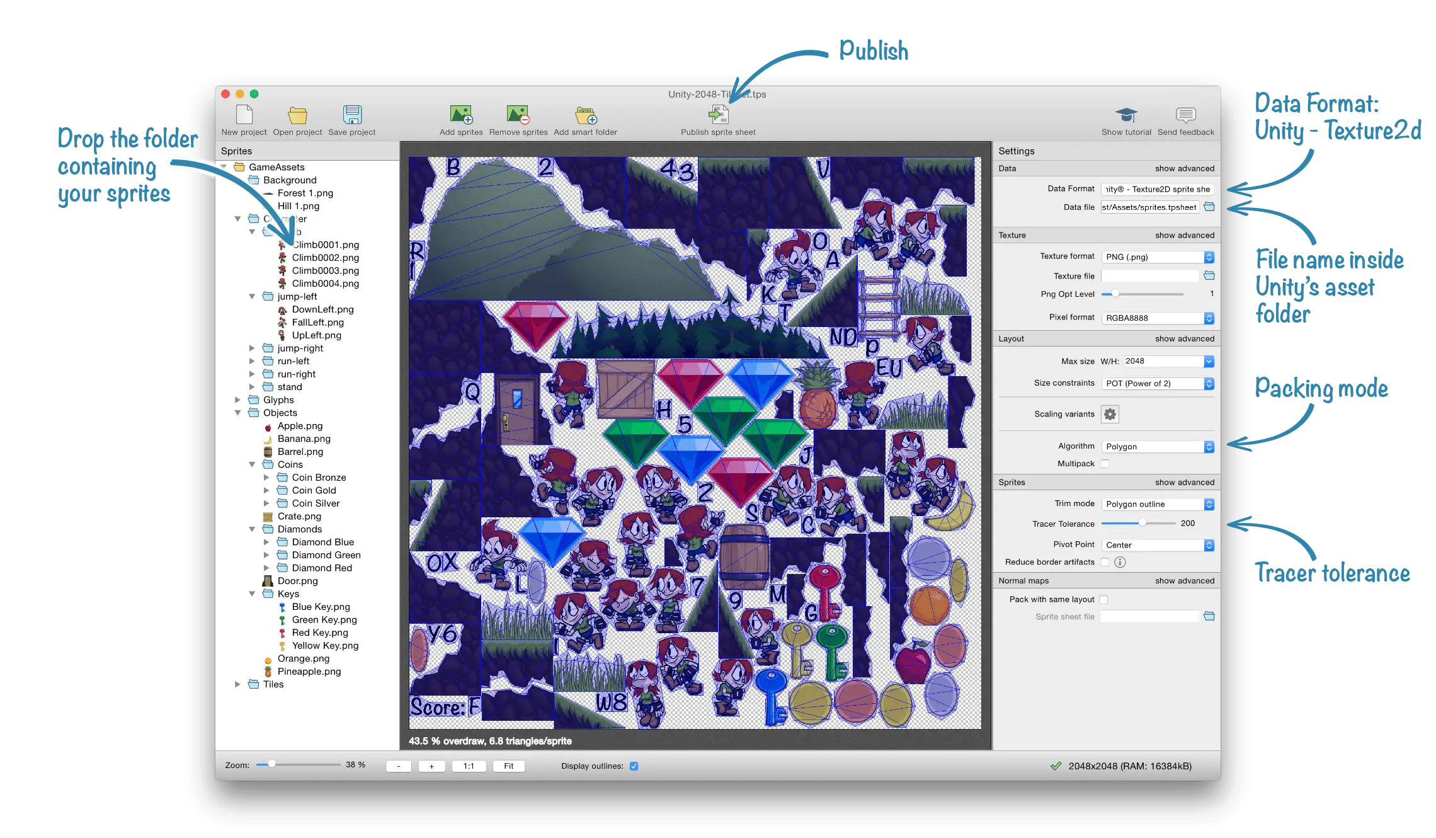Toggle Display outlines checkbox

[634, 766]
